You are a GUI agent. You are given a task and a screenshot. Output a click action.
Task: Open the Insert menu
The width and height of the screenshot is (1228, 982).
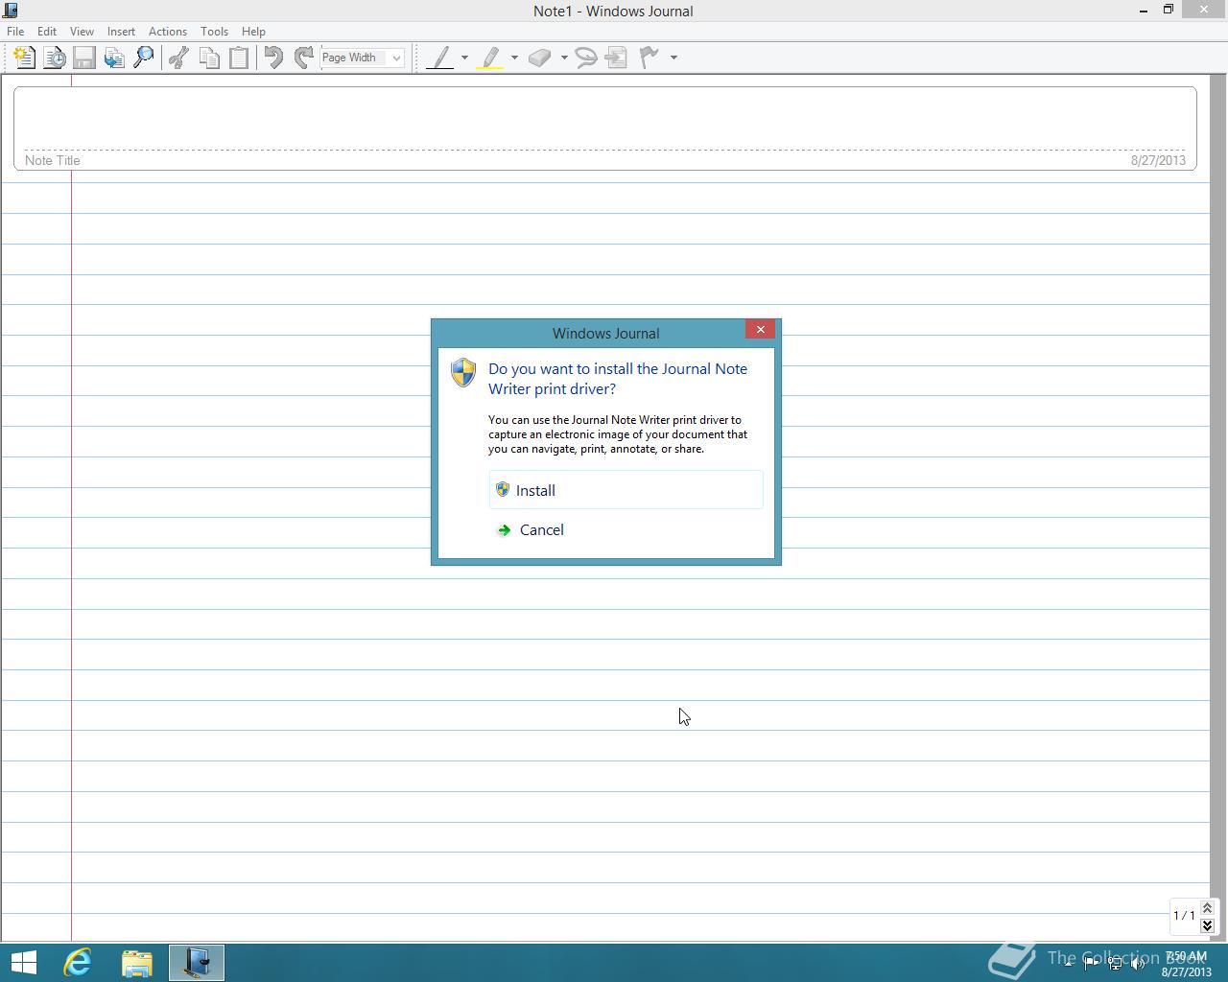(121, 32)
